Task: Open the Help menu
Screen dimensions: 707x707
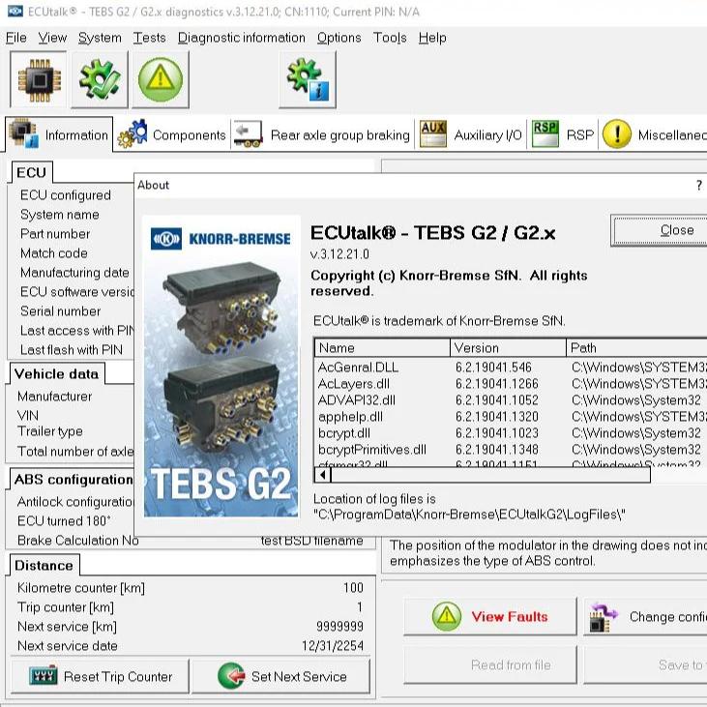Action: point(432,38)
